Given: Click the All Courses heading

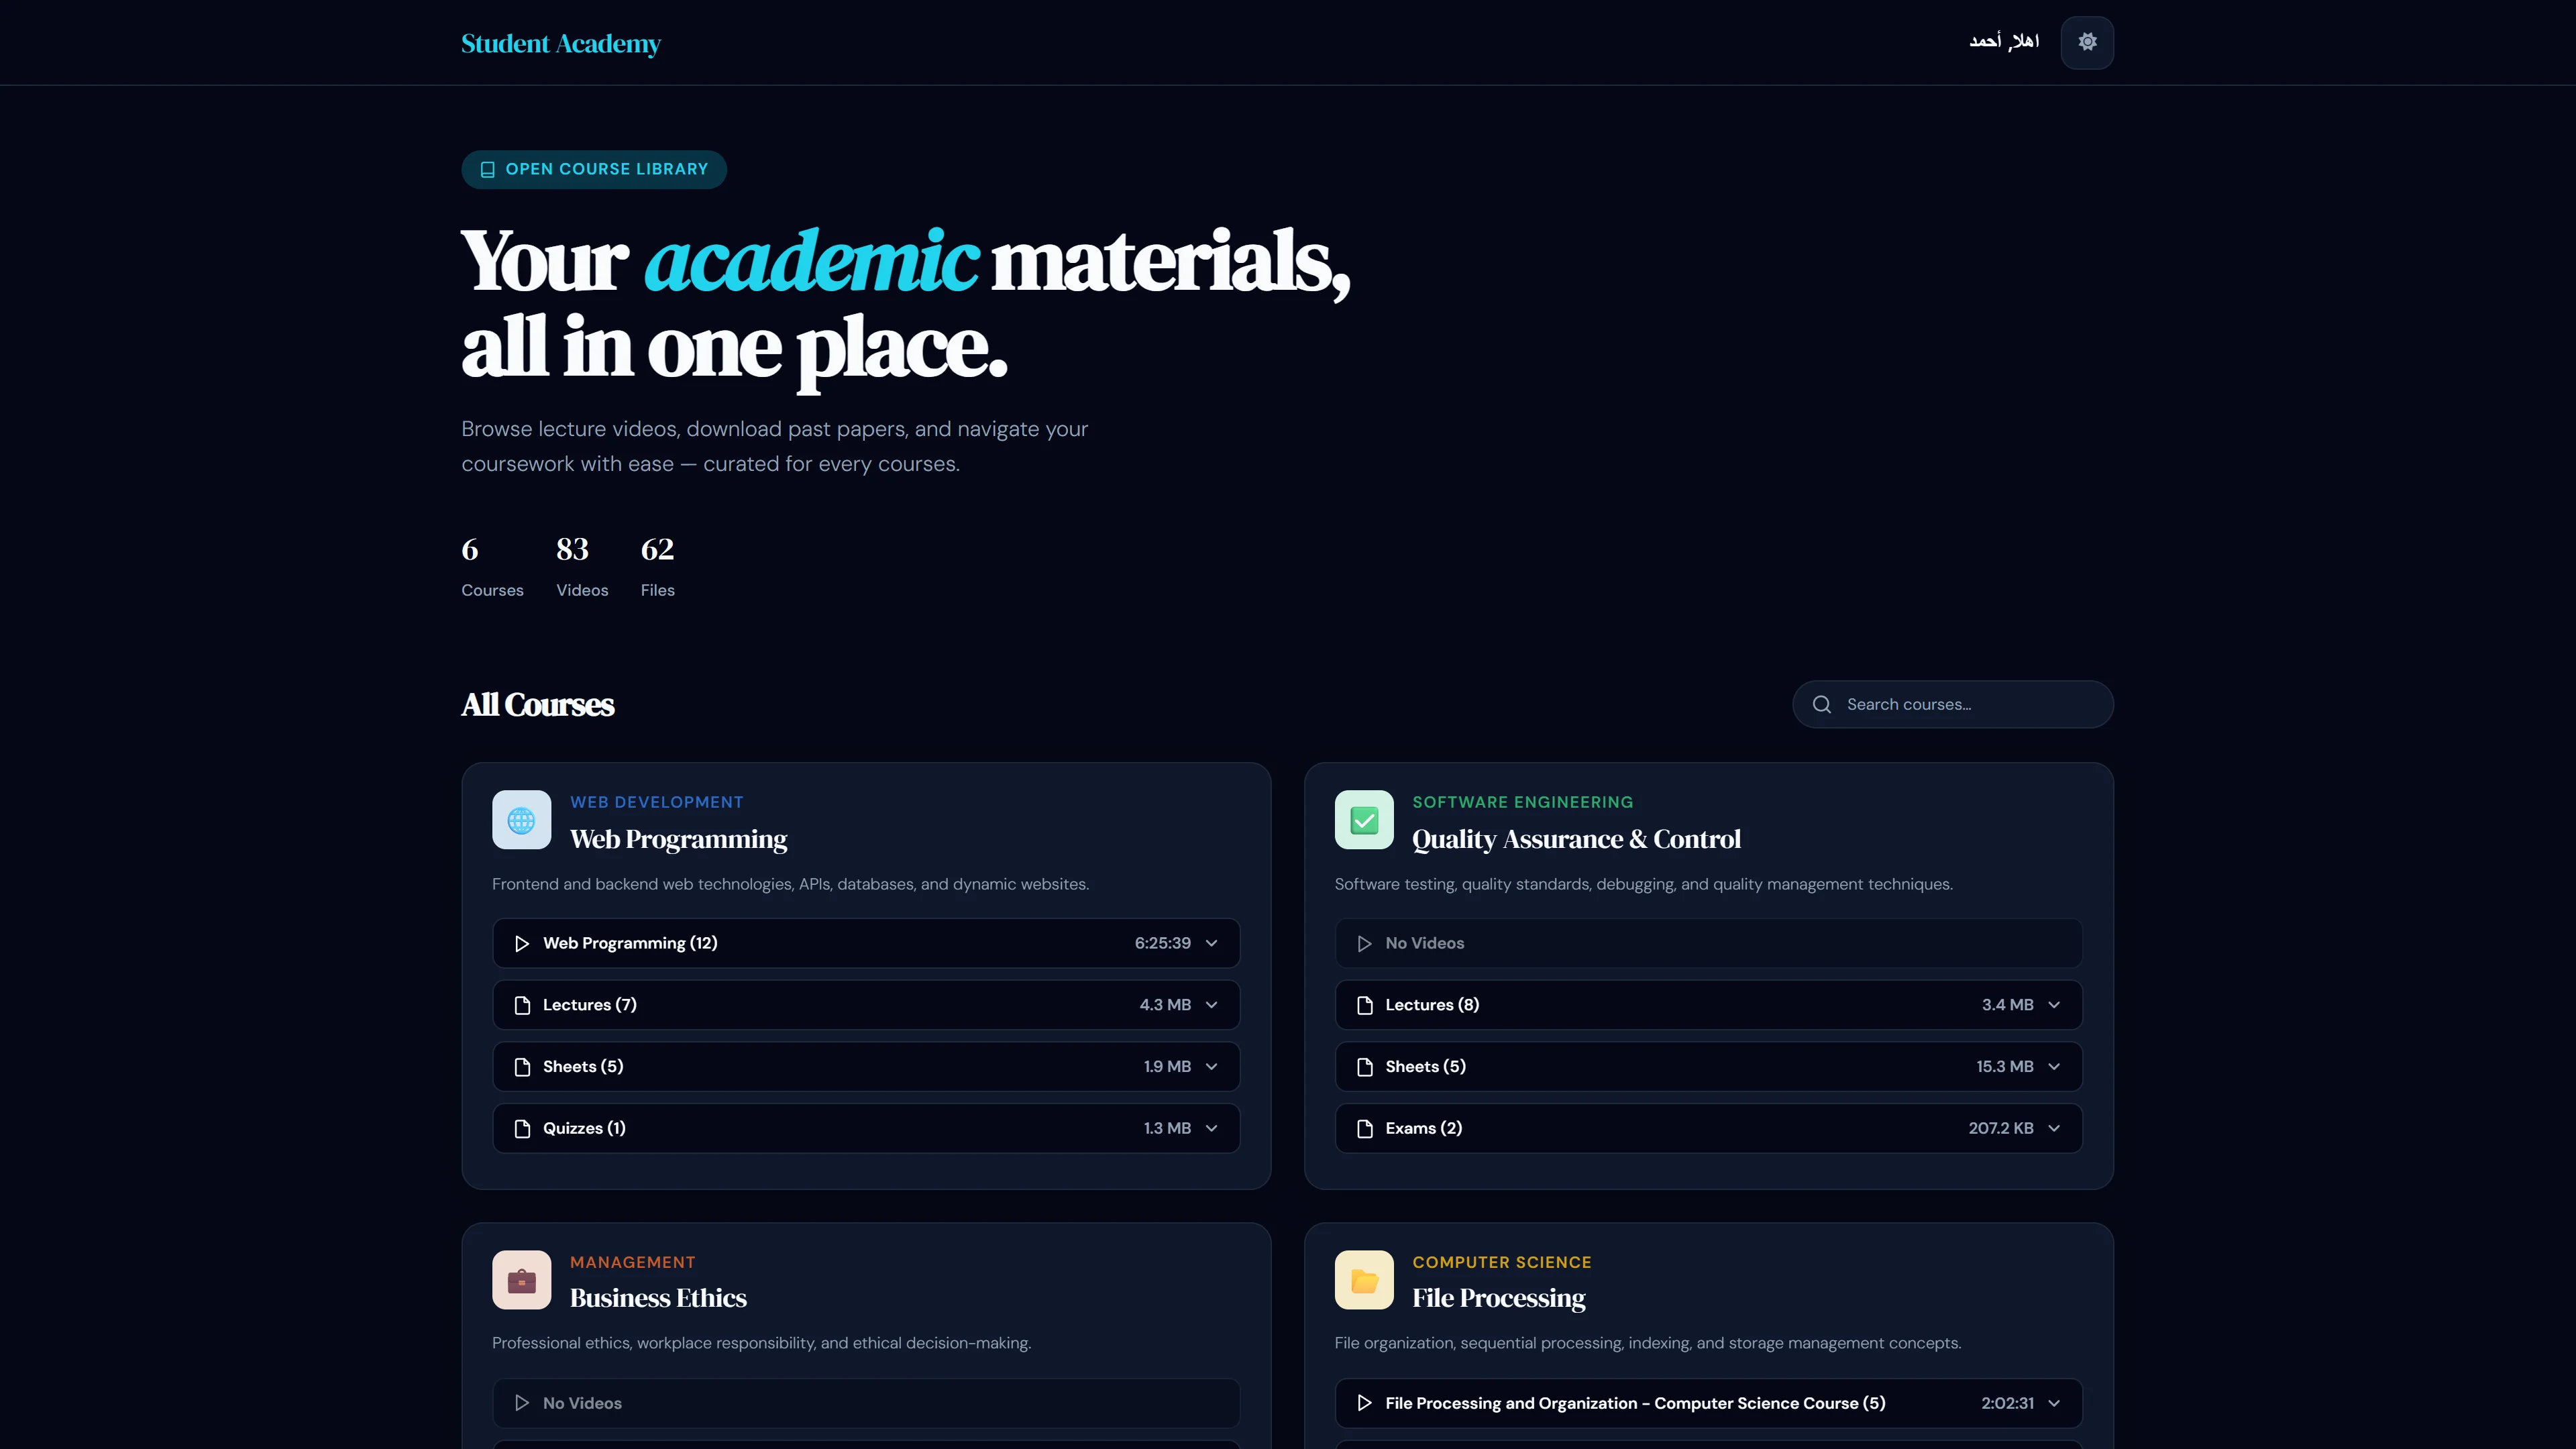Looking at the screenshot, I should [537, 704].
